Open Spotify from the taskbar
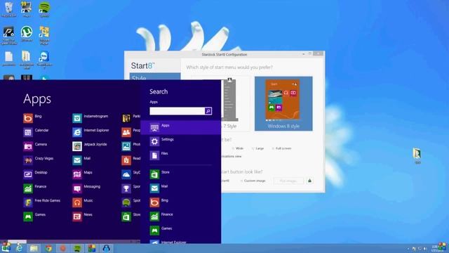The height and width of the screenshot is (253, 449). 77,248
